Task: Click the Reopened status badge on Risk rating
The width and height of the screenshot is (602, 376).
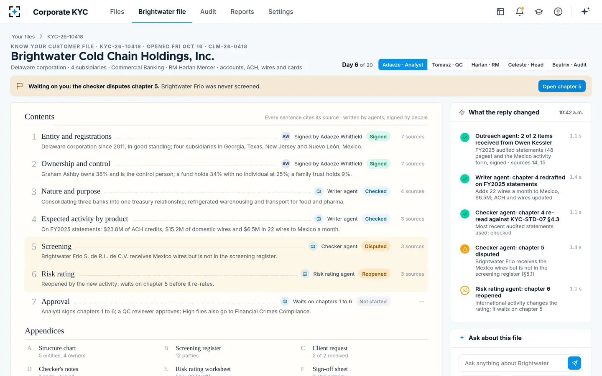Action: 374,274
